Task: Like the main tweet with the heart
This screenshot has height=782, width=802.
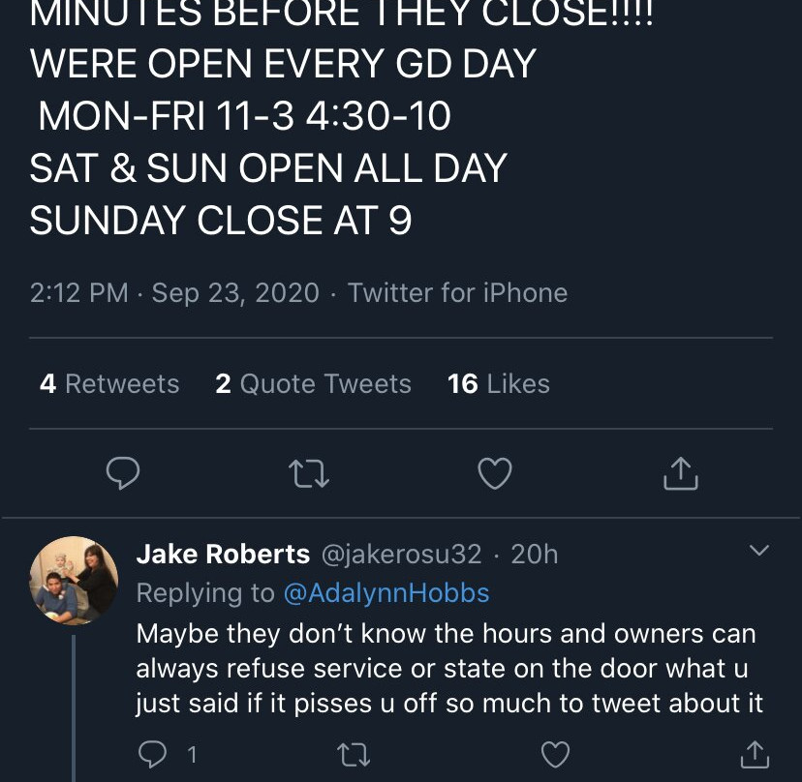Action: (x=496, y=473)
